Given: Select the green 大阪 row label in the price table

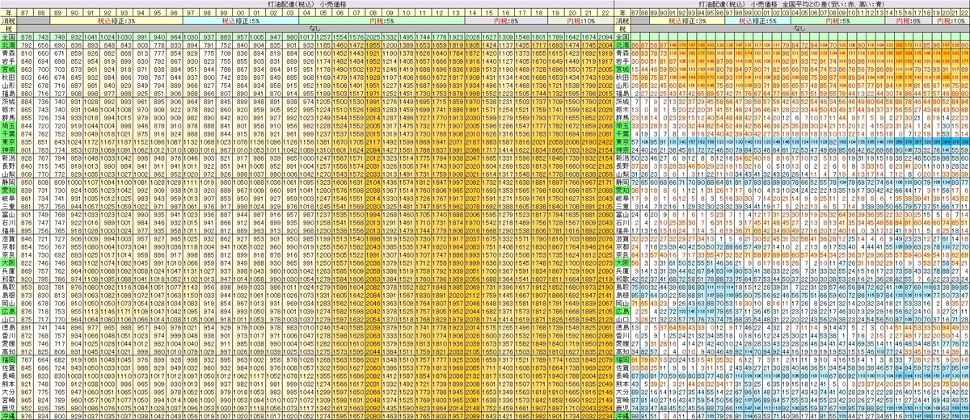Looking at the screenshot, I should click(x=9, y=262).
